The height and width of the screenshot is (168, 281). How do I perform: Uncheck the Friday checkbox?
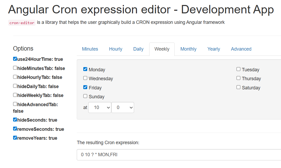(85, 87)
